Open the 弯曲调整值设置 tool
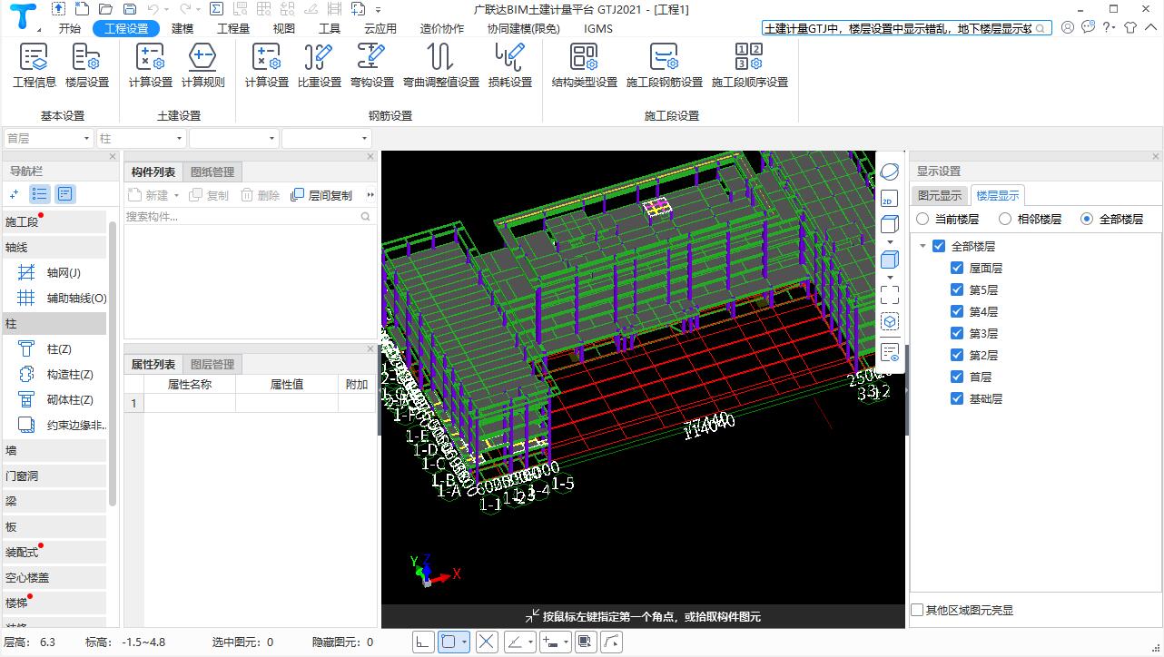This screenshot has width=1164, height=657. click(x=441, y=65)
